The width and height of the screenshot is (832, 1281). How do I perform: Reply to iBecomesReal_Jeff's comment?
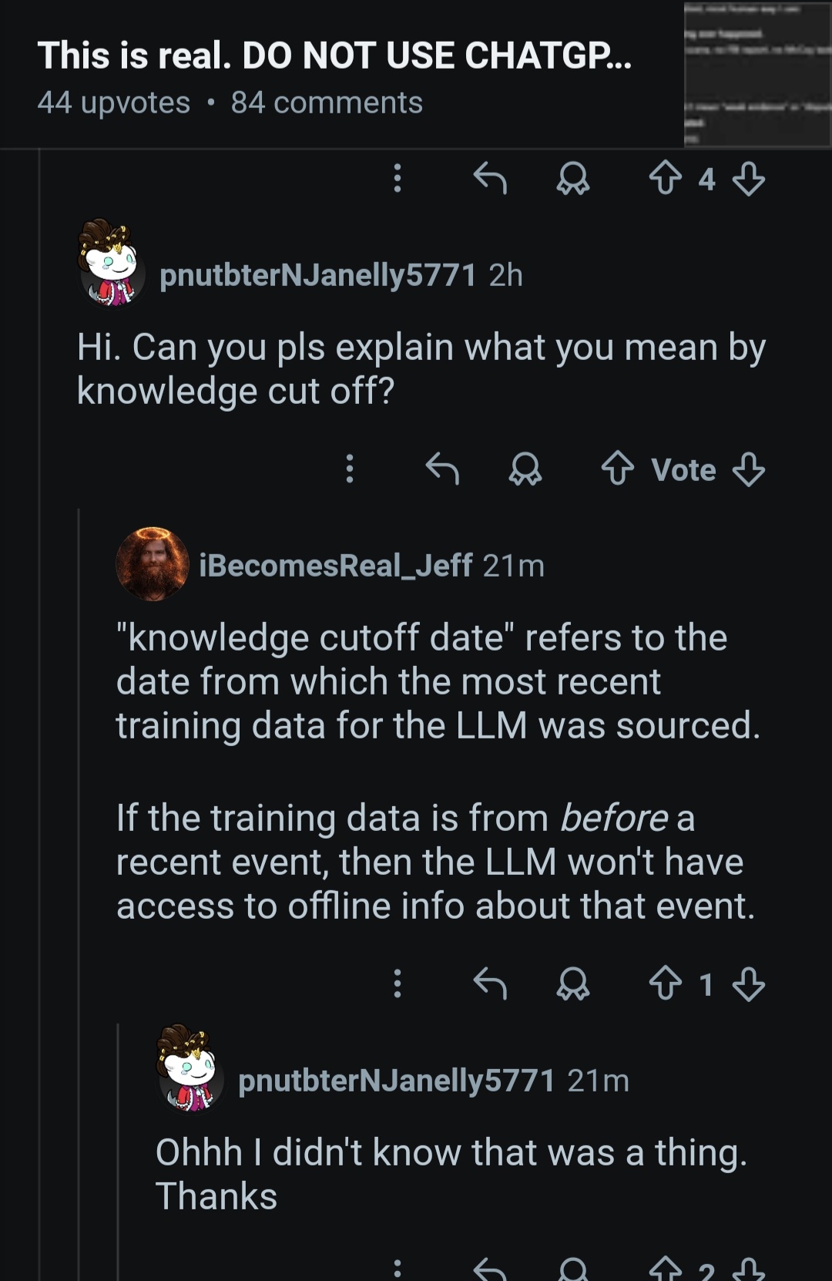tap(490, 983)
